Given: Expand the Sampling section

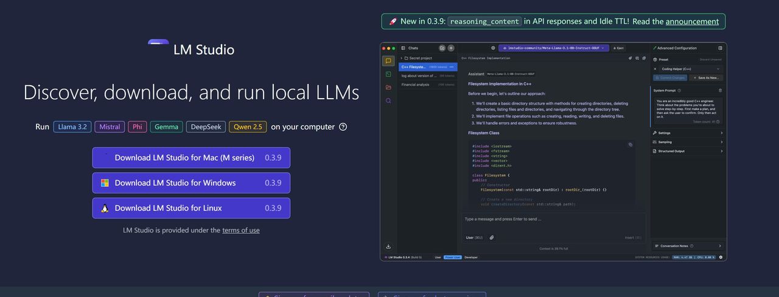Looking at the screenshot, I should pos(688,142).
